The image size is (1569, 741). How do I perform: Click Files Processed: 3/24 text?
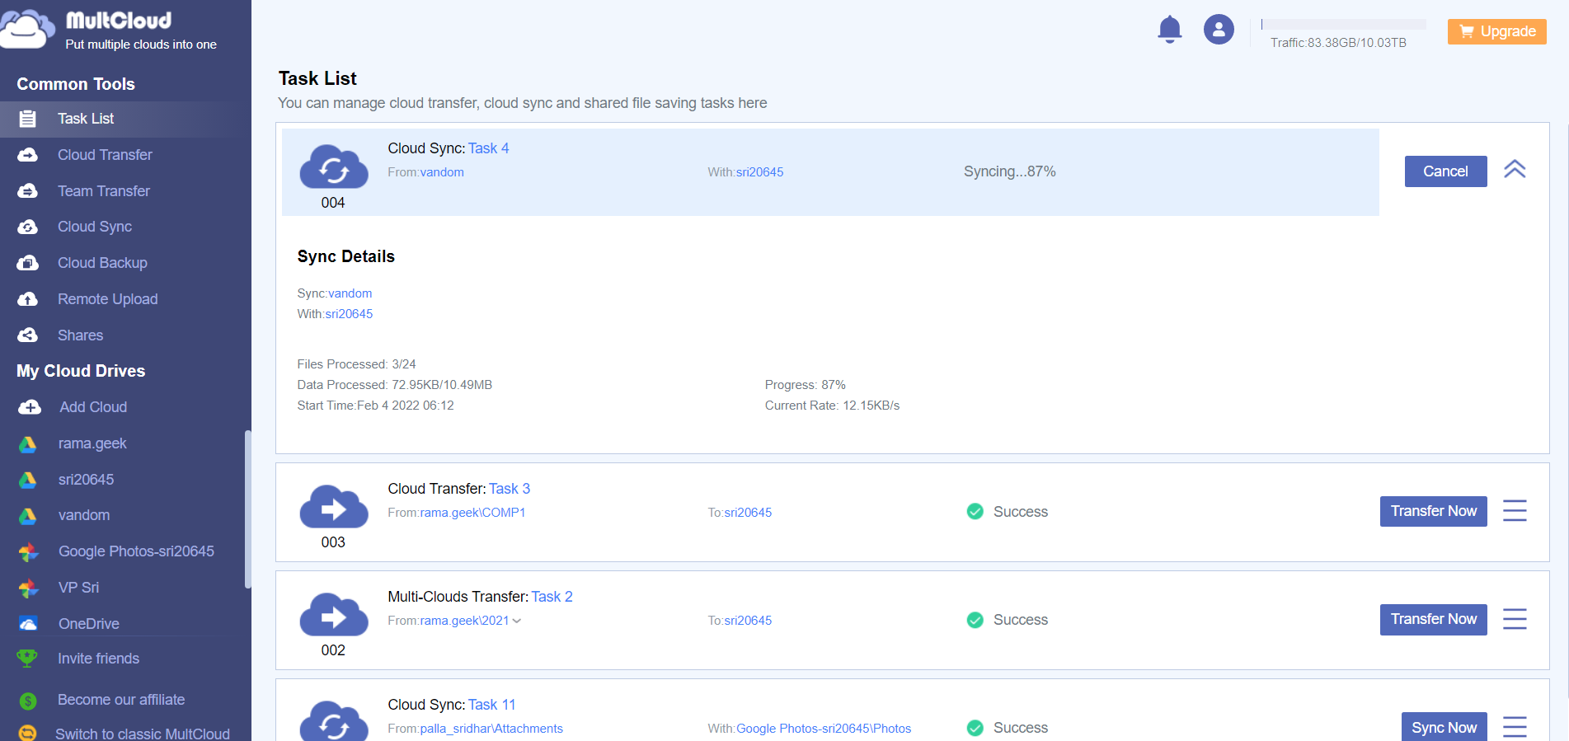coord(356,364)
